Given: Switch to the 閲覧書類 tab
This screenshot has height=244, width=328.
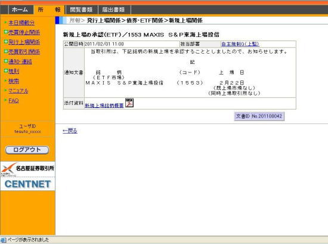Looking at the screenshot, I should (x=81, y=10).
